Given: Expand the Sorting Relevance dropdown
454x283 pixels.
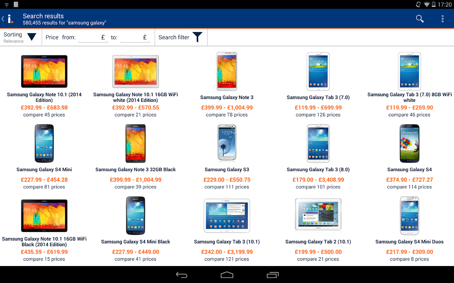Looking at the screenshot, I should coord(21,37).
